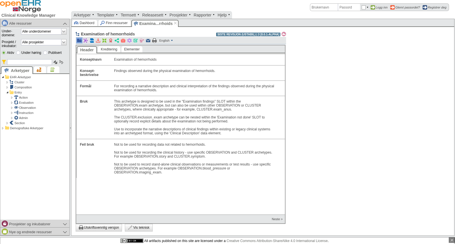Screen dimensions: 455x244
Task: Open the Termsett menu
Action: pyautogui.click(x=130, y=15)
